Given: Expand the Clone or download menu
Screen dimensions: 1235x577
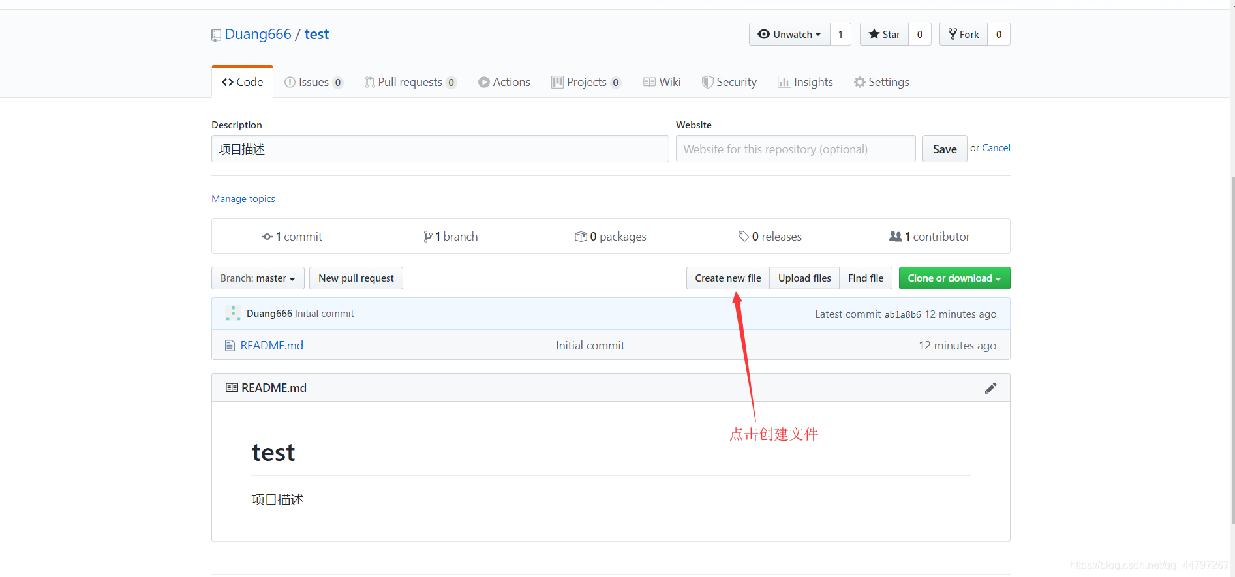Looking at the screenshot, I should pyautogui.click(x=954, y=278).
